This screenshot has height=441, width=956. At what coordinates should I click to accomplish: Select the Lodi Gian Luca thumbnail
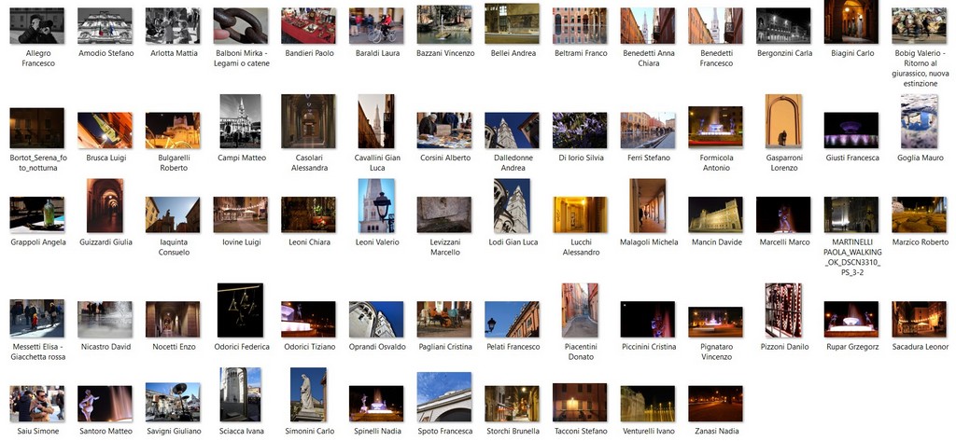[x=513, y=205]
